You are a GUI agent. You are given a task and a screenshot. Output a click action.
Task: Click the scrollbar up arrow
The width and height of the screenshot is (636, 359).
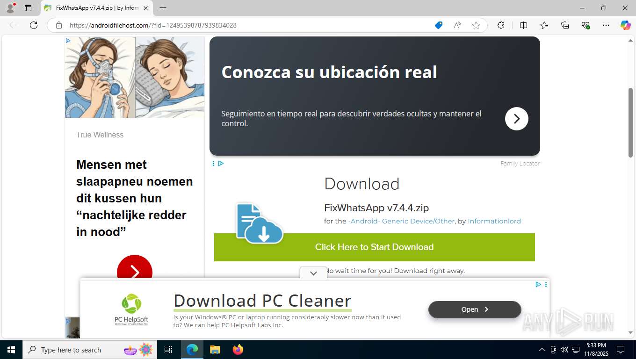pyautogui.click(x=631, y=41)
